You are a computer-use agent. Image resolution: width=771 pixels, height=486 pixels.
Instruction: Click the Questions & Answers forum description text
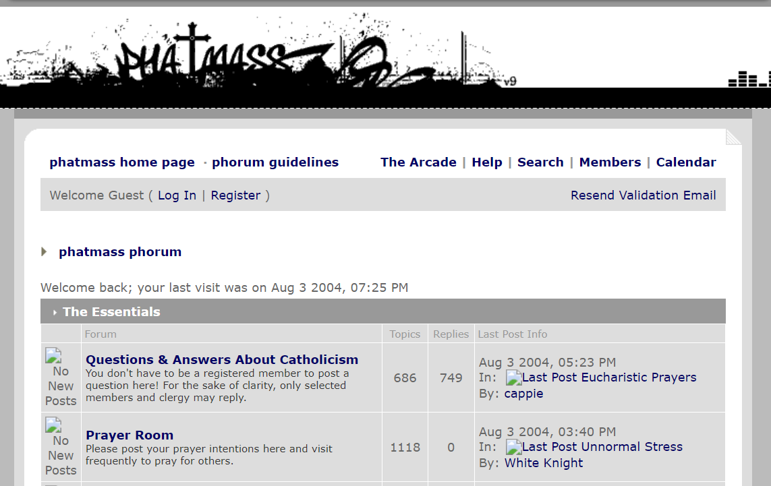tap(217, 386)
